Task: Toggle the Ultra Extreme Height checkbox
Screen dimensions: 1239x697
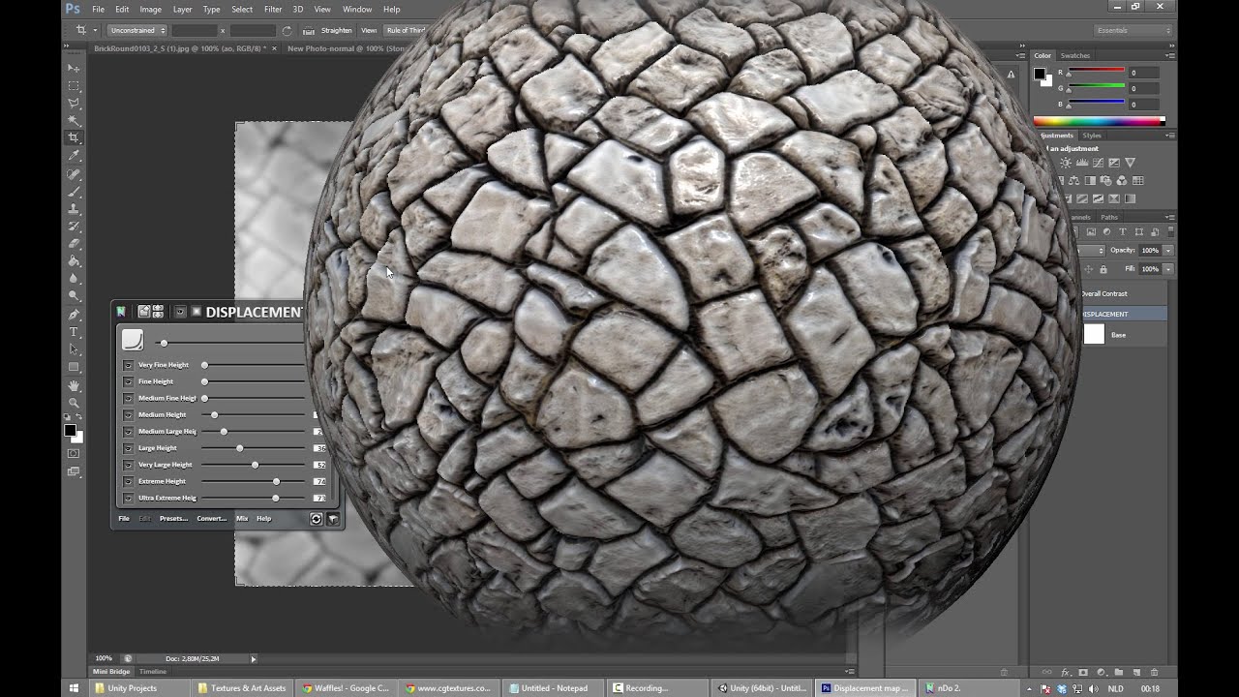Action: click(128, 498)
